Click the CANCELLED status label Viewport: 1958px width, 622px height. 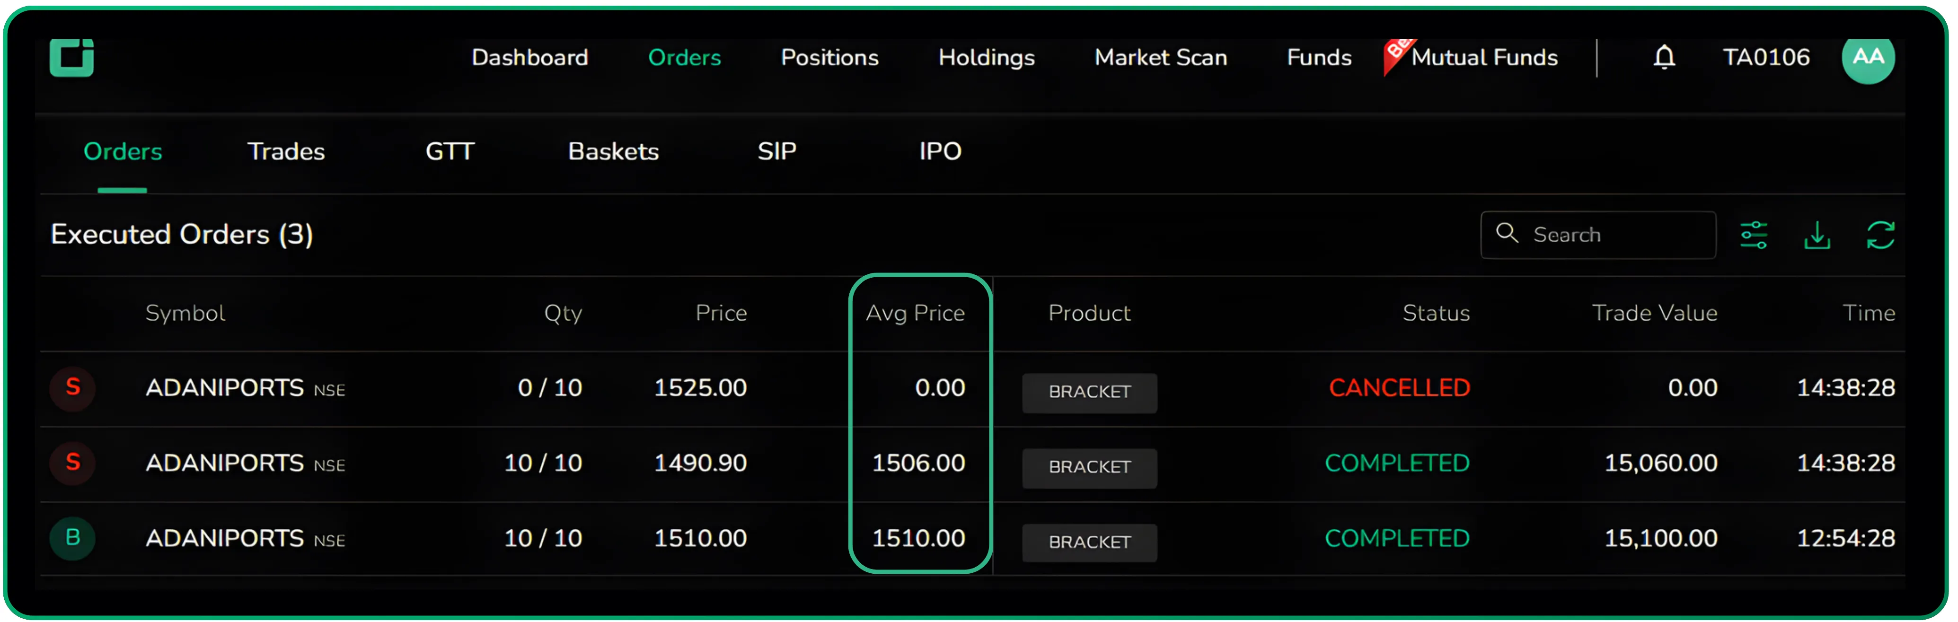click(x=1399, y=387)
